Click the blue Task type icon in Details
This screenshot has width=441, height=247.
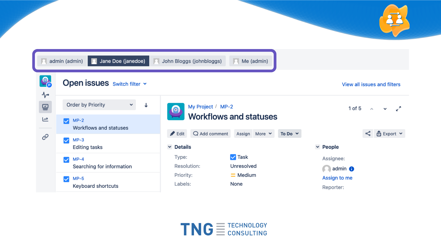pyautogui.click(x=233, y=157)
